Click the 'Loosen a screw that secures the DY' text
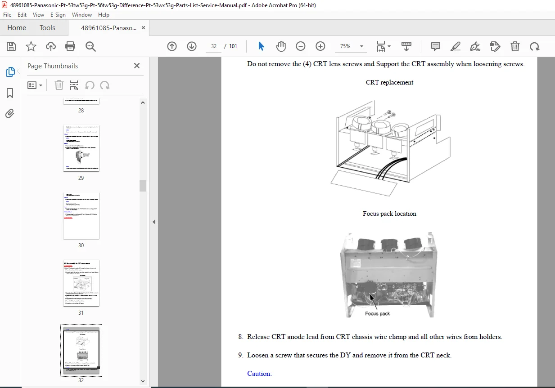Image resolution: width=555 pixels, height=388 pixels. pyautogui.click(x=349, y=355)
